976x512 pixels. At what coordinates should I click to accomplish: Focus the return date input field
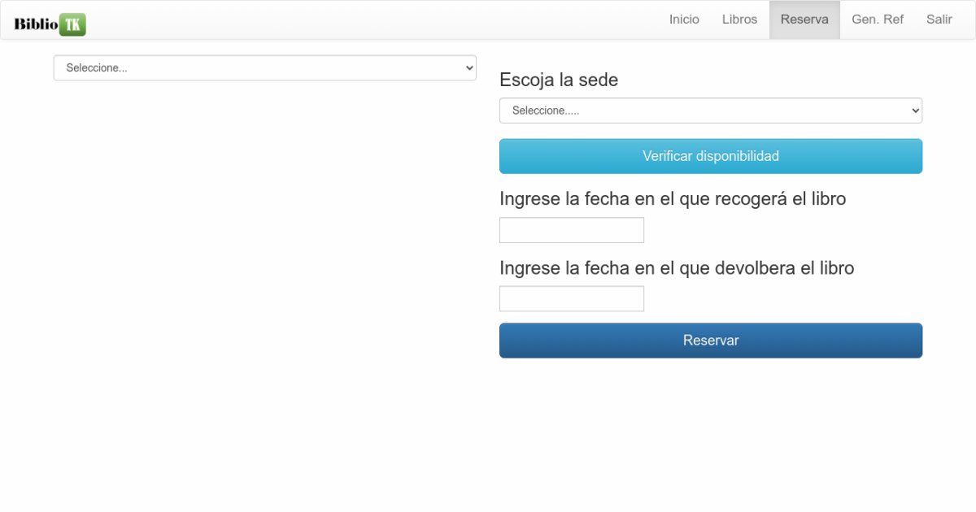[x=572, y=299]
